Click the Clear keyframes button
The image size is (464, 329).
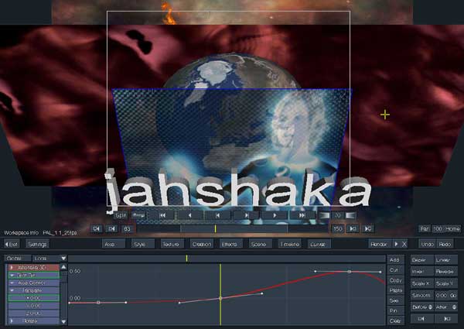click(396, 320)
